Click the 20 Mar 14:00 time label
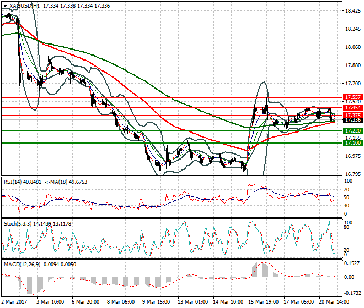364x308 pixels. [x=334, y=302]
